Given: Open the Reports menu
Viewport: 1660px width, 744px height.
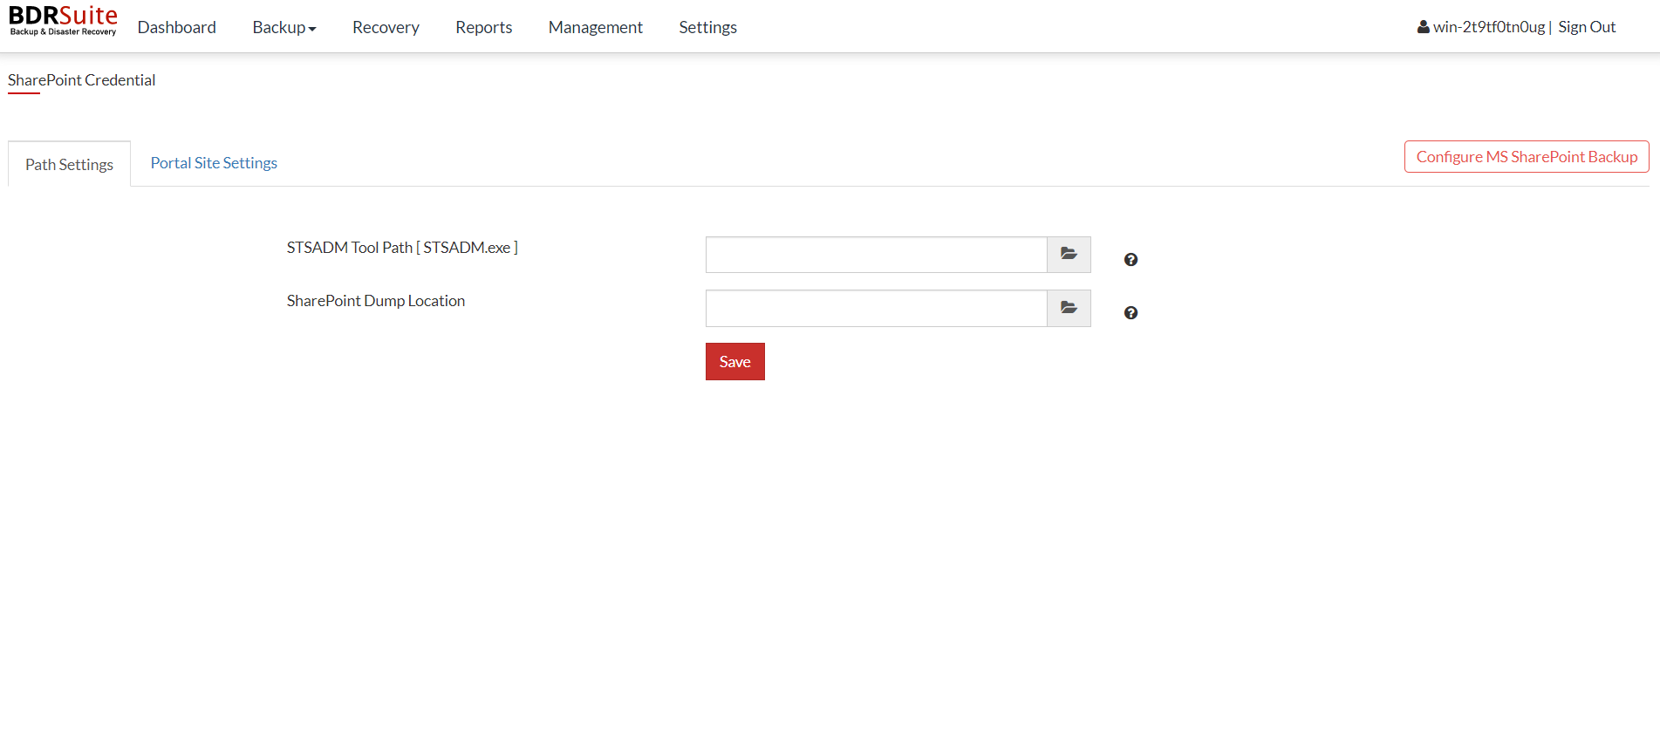Looking at the screenshot, I should tap(484, 27).
